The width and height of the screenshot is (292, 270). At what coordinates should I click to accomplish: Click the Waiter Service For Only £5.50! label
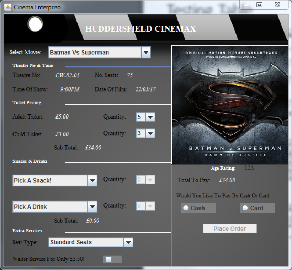tap(48, 259)
